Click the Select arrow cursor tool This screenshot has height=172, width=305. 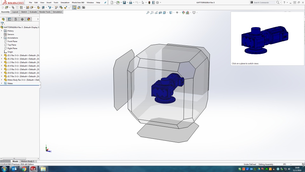(x=143, y=3)
